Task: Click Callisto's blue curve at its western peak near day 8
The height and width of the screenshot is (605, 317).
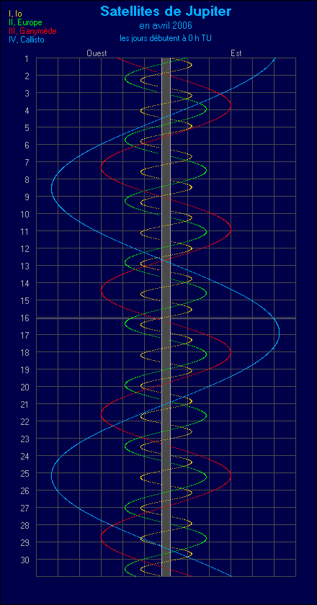Action: (x=52, y=188)
